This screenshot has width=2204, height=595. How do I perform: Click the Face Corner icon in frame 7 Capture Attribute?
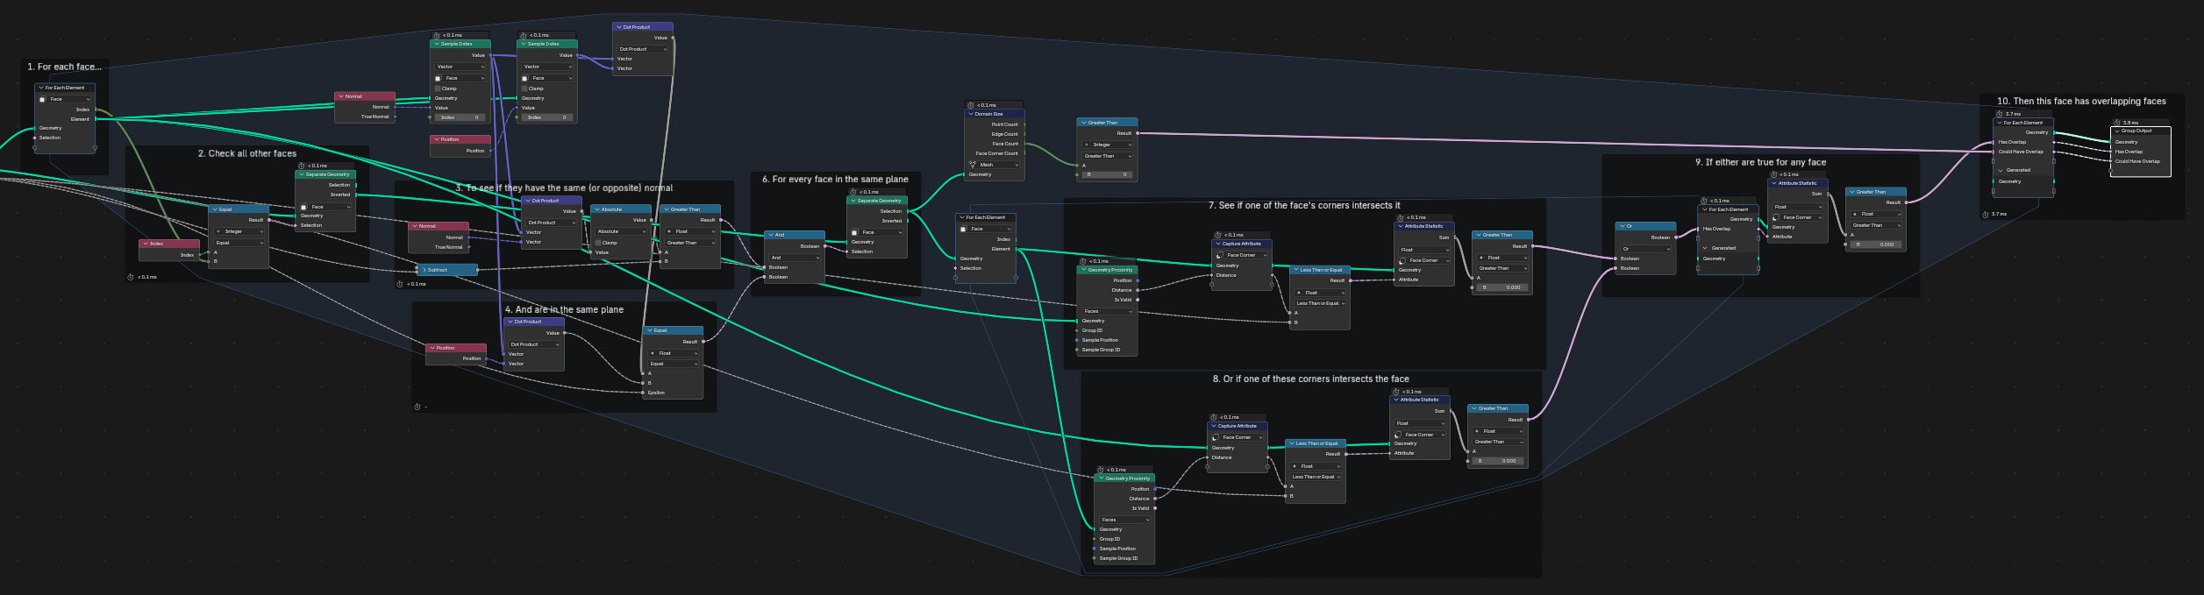coord(1220,255)
